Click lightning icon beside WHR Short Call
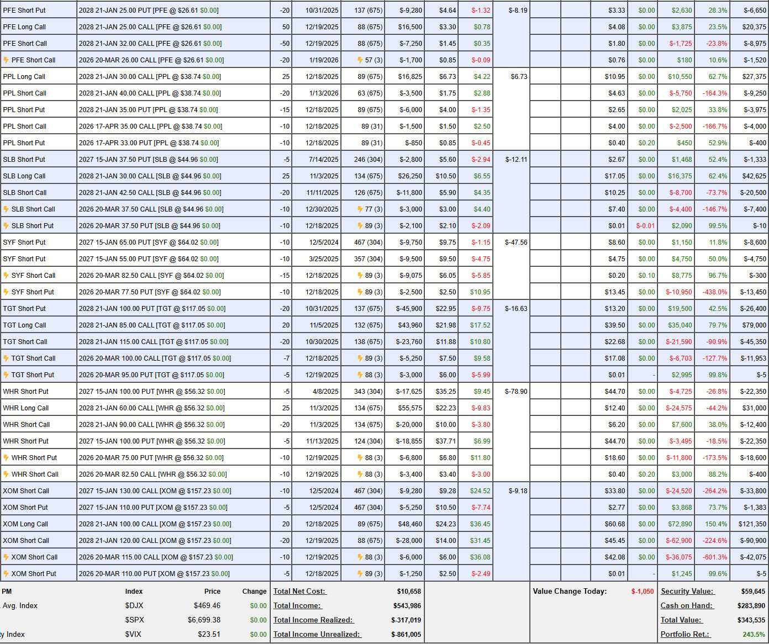Image resolution: width=769 pixels, height=644 pixels. click(6, 474)
